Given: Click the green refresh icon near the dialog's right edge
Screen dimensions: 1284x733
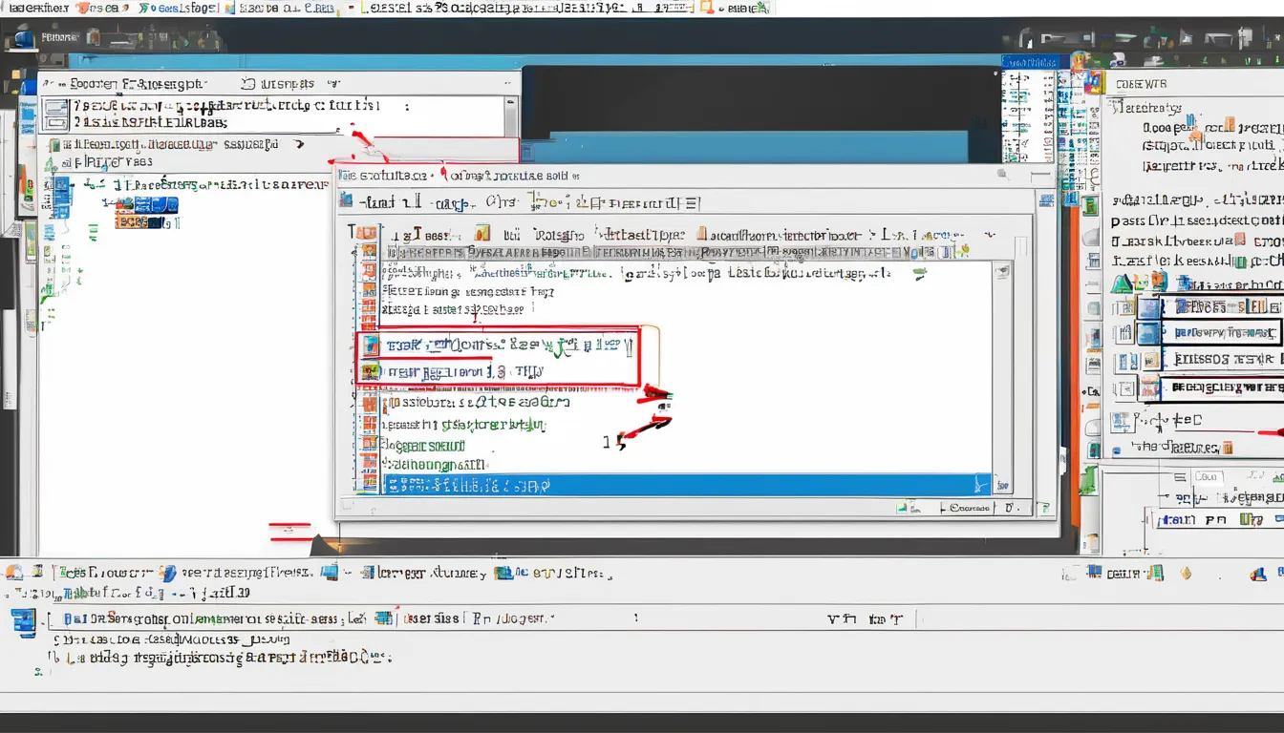Looking at the screenshot, I should [920, 273].
